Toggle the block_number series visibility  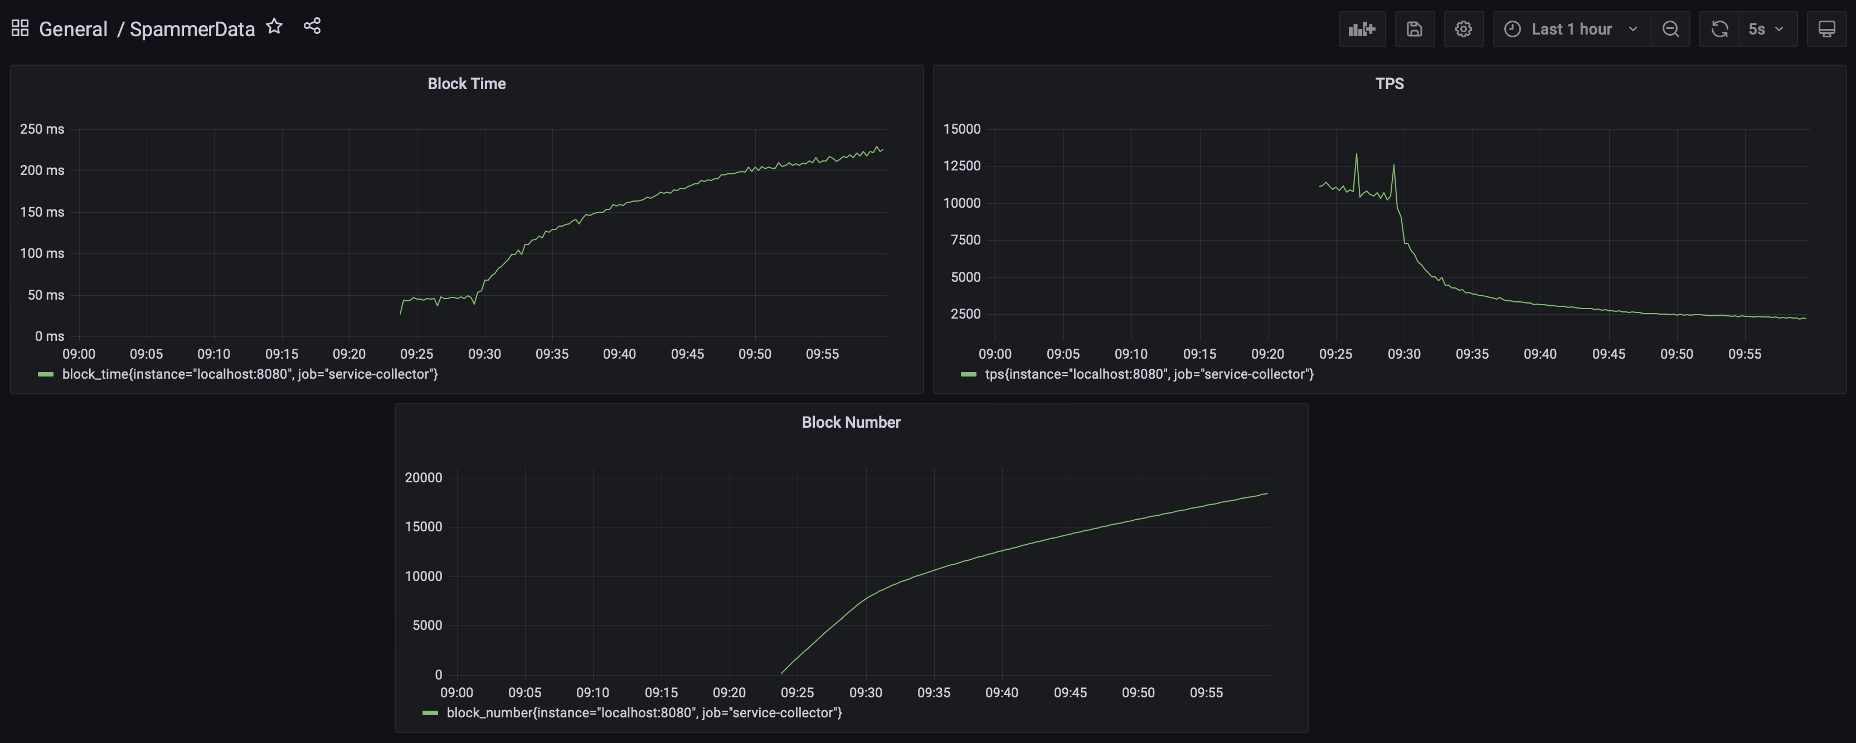point(645,712)
